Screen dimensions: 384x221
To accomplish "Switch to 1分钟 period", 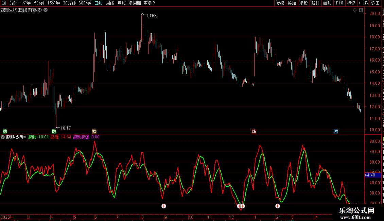I will pyautogui.click(x=26, y=3).
